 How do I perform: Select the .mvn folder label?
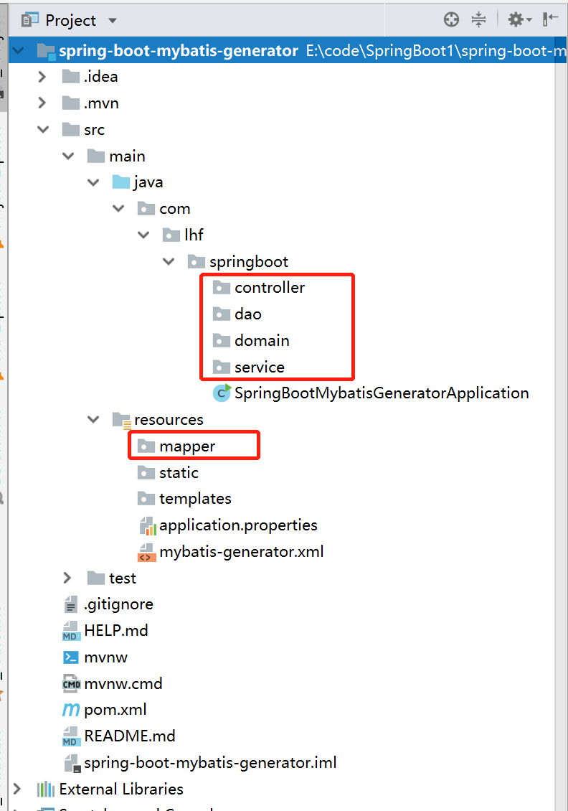pos(101,103)
